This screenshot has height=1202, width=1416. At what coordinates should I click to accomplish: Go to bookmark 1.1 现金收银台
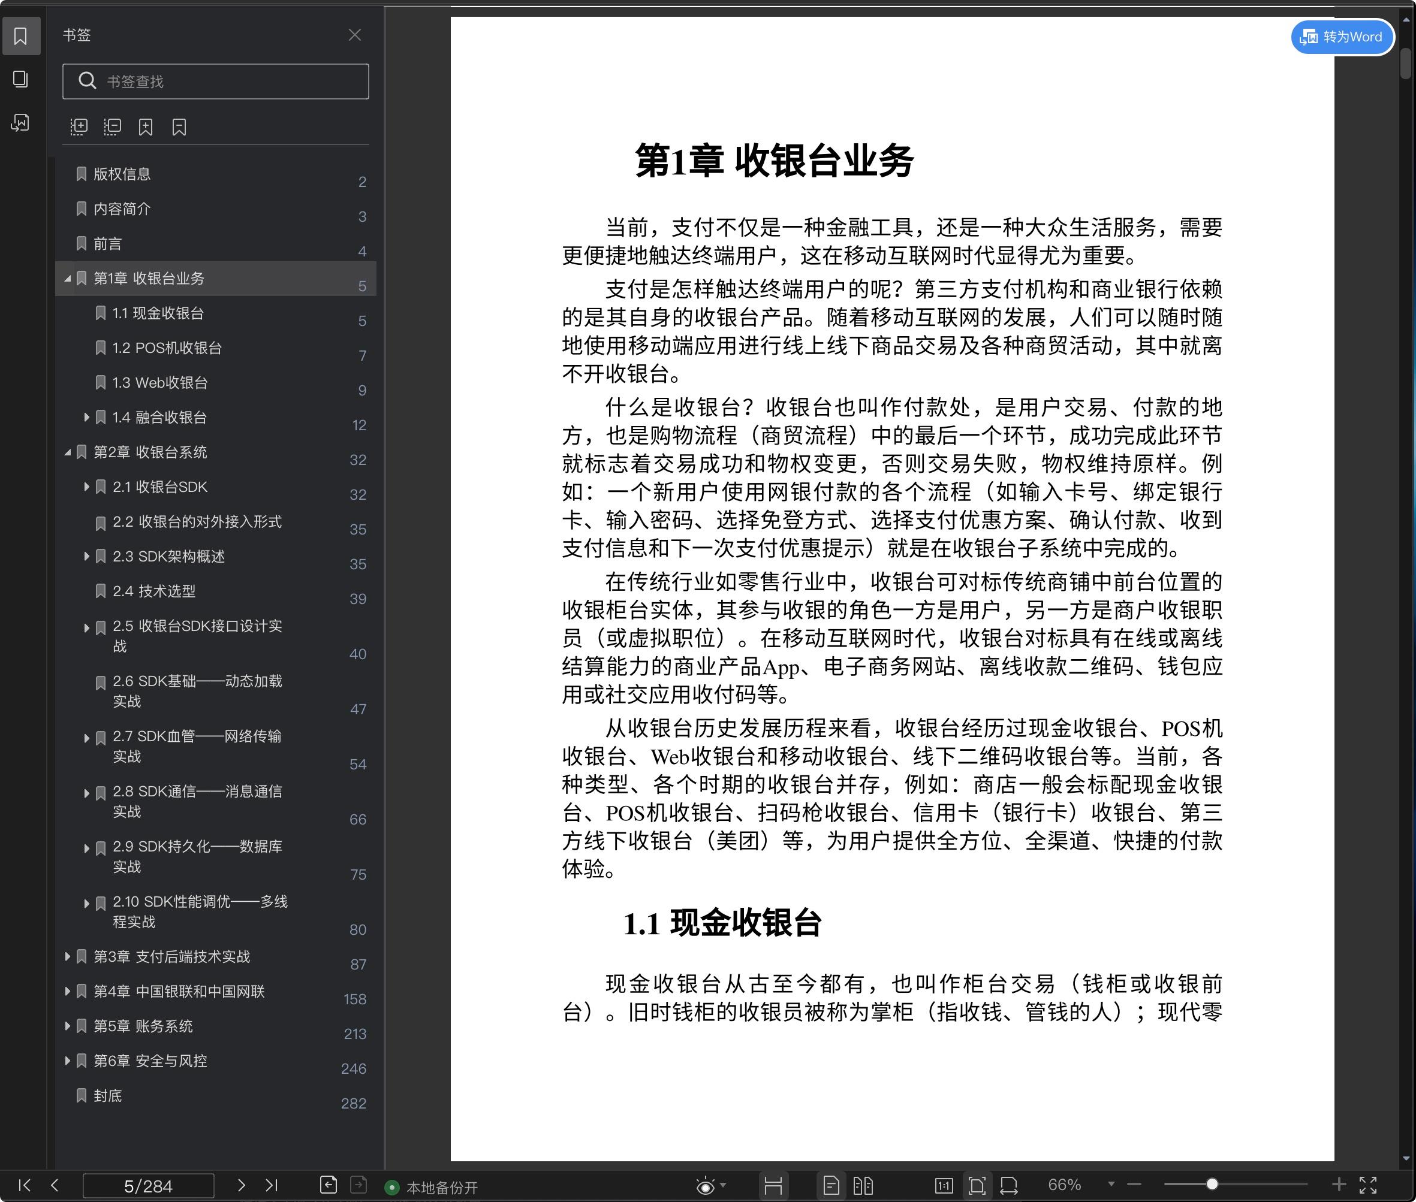point(215,313)
